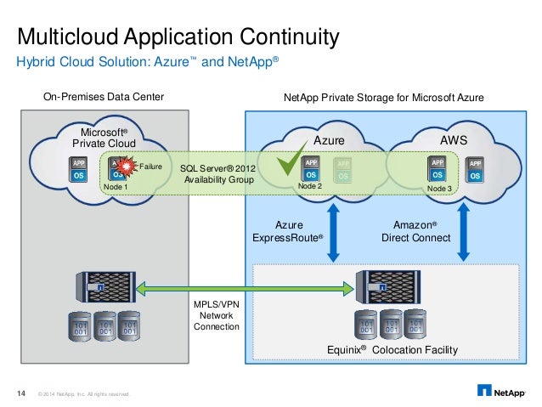
Task: Click the blue Amazon Direct Connect double arrow
Action: tap(464, 232)
